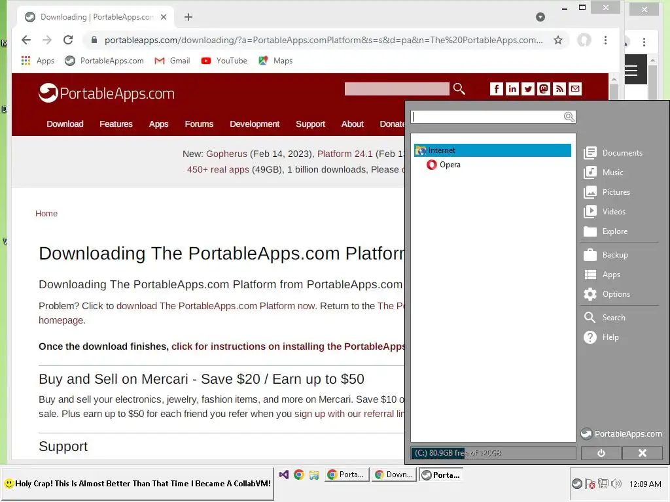Click PortableApps.com logo at menu bottom

(x=622, y=434)
